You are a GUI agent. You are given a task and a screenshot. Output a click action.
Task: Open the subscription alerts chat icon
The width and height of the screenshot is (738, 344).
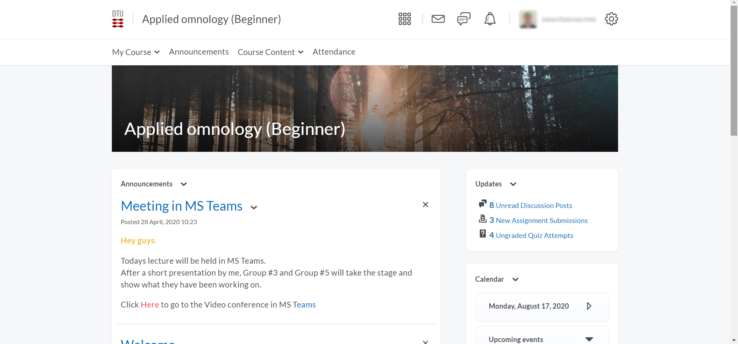pyautogui.click(x=464, y=19)
